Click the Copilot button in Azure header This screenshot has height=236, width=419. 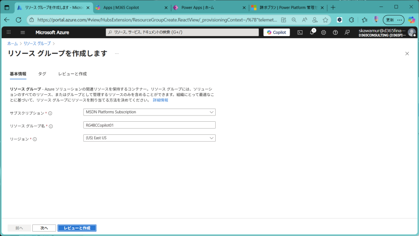click(x=277, y=32)
